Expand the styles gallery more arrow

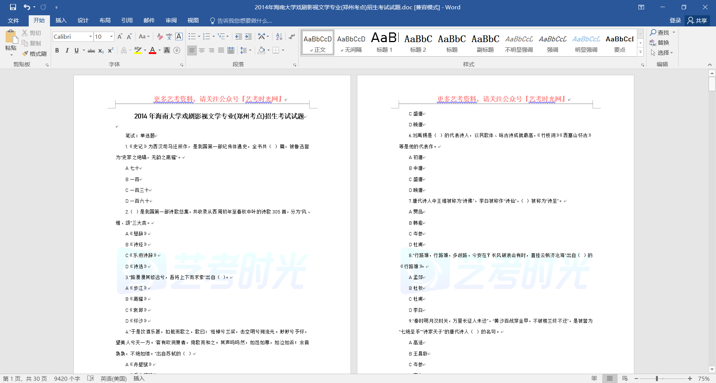(640, 52)
